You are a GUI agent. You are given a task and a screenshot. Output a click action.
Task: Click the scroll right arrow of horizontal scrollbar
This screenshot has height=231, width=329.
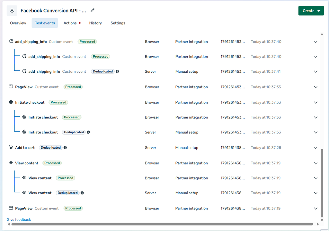coord(318,224)
